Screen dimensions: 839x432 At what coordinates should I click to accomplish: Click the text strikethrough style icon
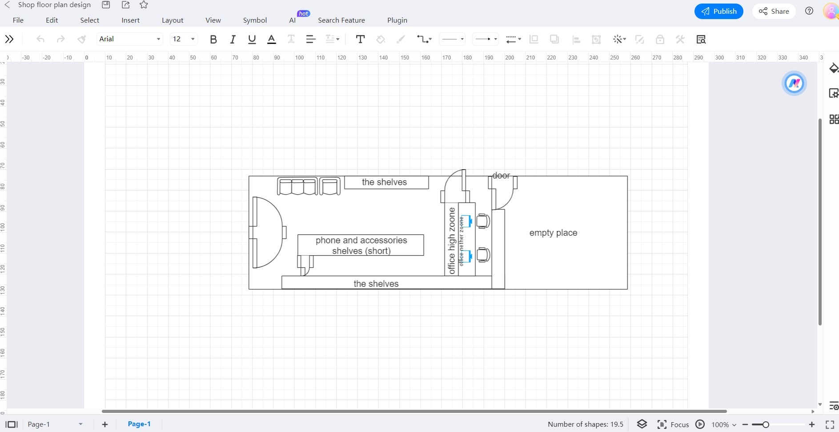point(291,39)
